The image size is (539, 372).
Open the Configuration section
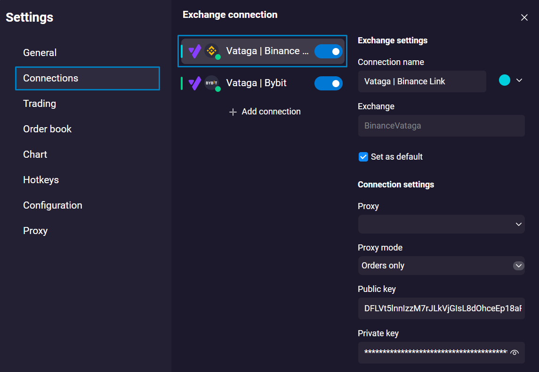[x=53, y=205]
